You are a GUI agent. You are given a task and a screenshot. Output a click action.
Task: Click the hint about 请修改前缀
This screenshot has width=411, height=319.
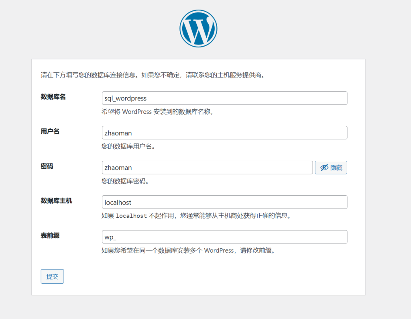[189, 250]
